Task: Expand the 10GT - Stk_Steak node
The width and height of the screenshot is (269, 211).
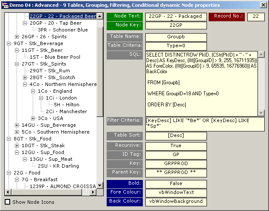Action: click(x=17, y=145)
